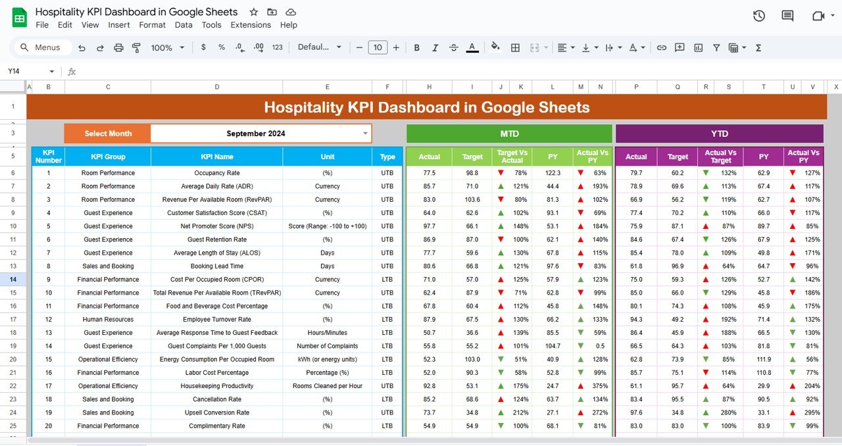This screenshot has width=842, height=446.
Task: Click the merge cells icon
Action: (x=533, y=47)
